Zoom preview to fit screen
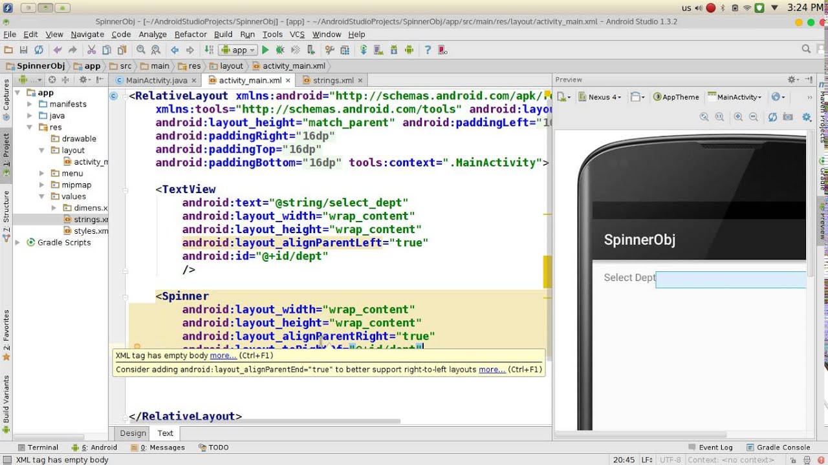This screenshot has height=465, width=828. pyautogui.click(x=704, y=117)
